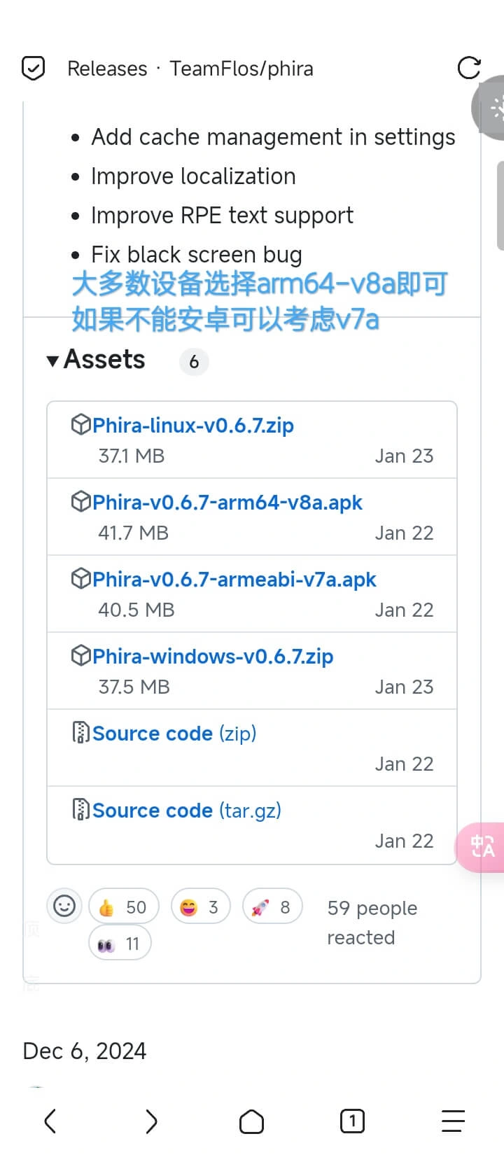
Task: Open the browser menu at bottom right
Action: click(453, 1121)
